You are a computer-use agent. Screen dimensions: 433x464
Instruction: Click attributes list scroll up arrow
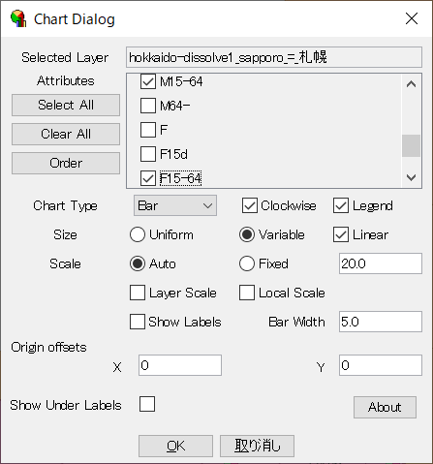click(411, 84)
